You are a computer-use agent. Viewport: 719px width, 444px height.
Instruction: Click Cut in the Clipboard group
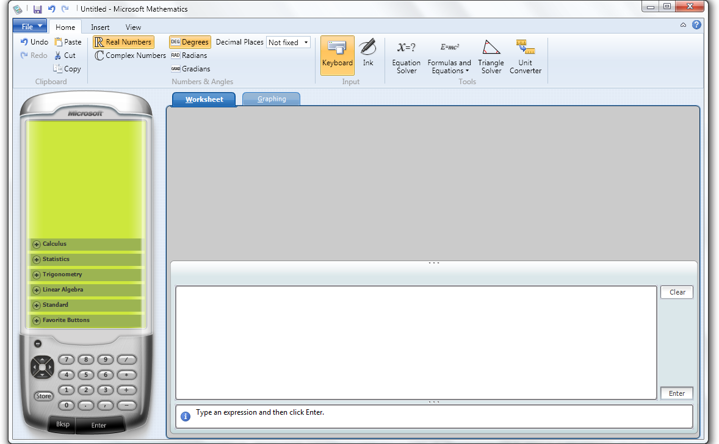point(65,56)
